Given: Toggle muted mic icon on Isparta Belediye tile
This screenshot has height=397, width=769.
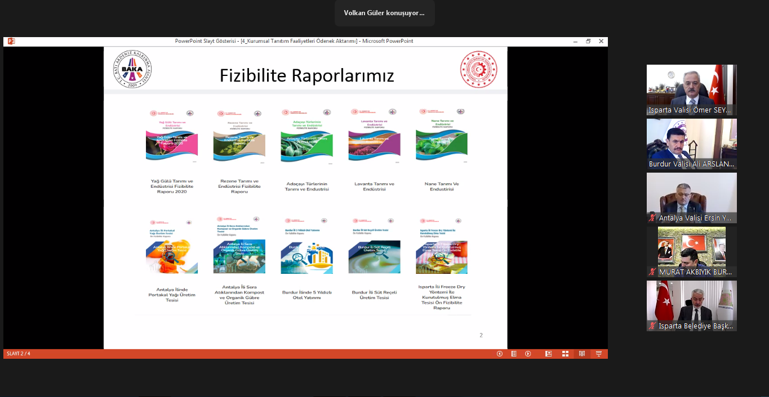Looking at the screenshot, I should 652,326.
